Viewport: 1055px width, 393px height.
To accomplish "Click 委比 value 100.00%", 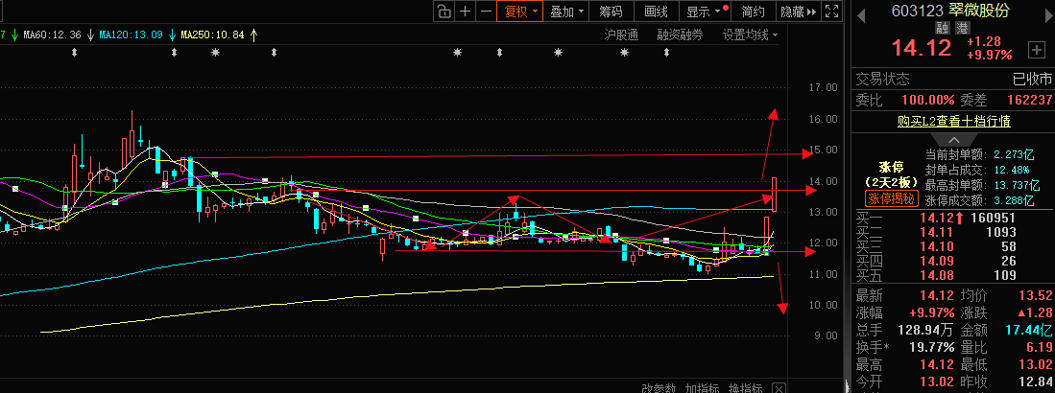I will point(928,100).
